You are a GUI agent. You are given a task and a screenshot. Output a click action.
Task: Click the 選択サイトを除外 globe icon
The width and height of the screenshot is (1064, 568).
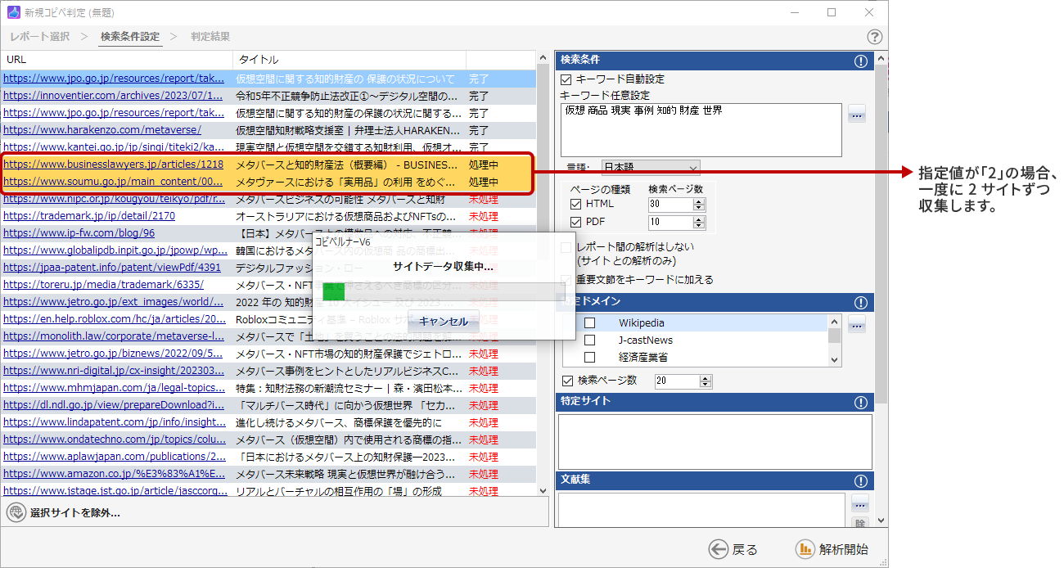[16, 512]
